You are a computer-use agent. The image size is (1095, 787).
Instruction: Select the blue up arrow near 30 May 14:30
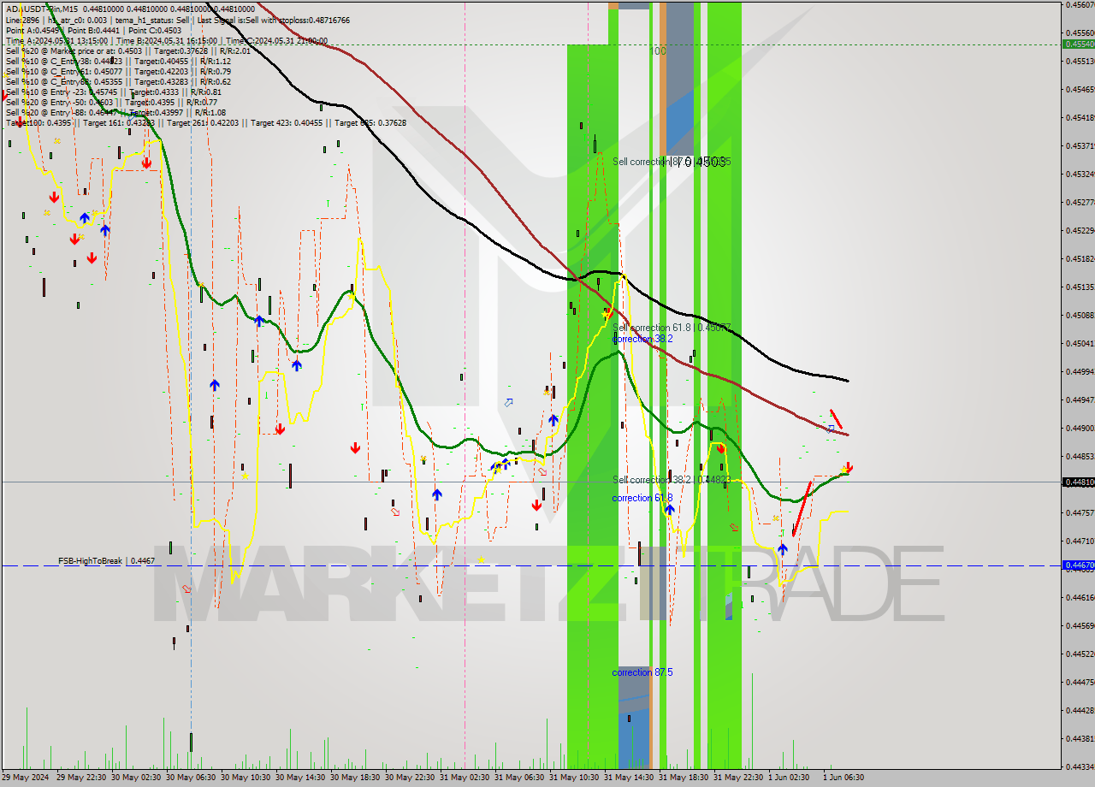tap(297, 365)
